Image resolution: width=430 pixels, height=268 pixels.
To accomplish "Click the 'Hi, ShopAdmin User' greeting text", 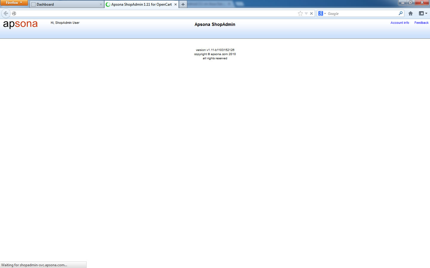I will [65, 23].
